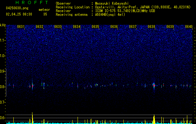Click the 0632 time marker
The image size is (196, 124).
[39, 27]
